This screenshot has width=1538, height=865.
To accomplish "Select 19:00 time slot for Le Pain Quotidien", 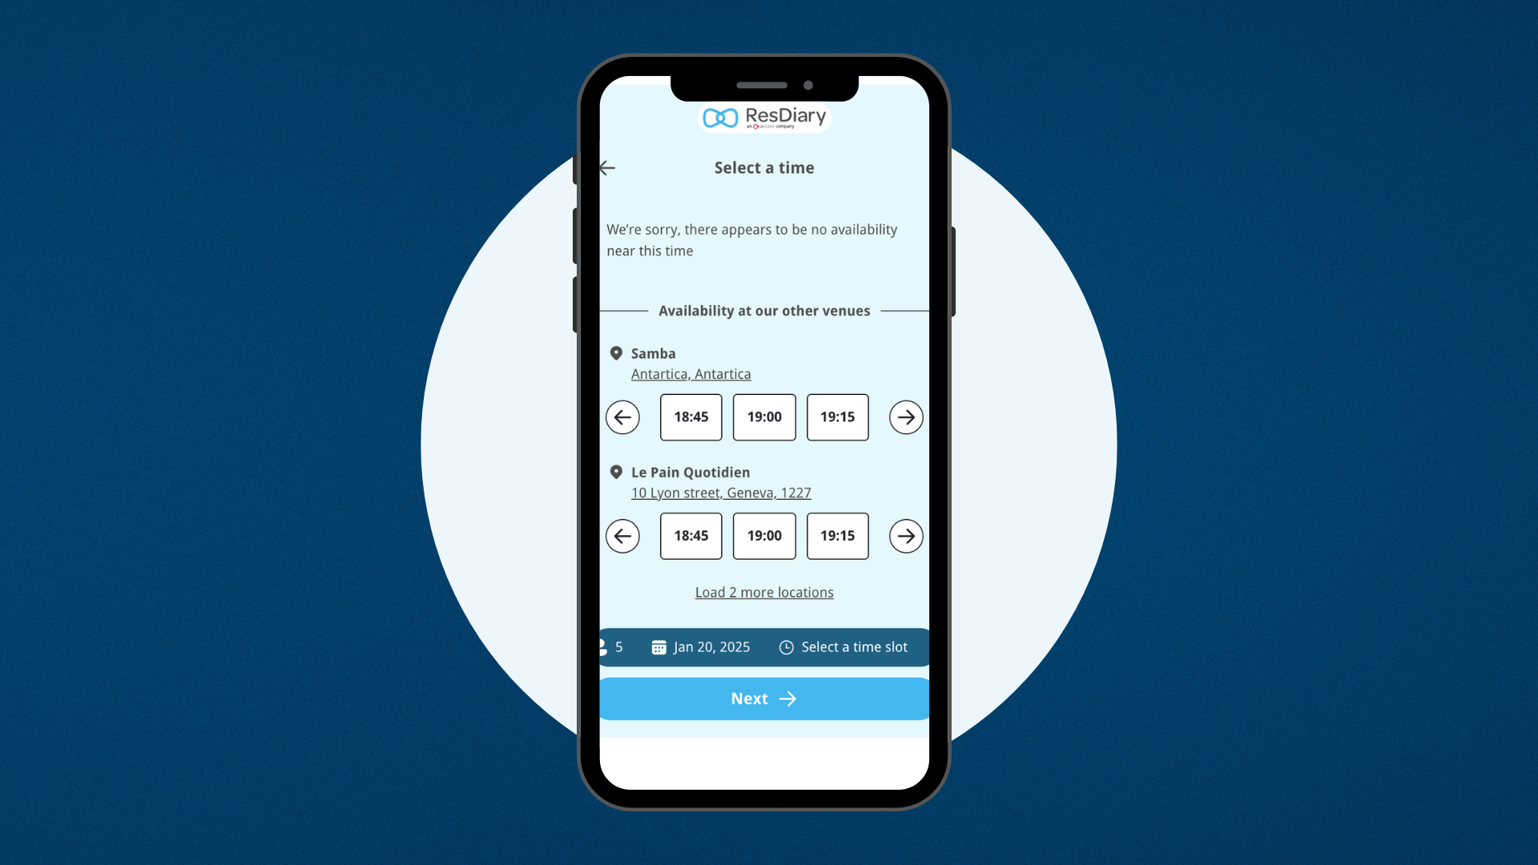I will pyautogui.click(x=763, y=534).
